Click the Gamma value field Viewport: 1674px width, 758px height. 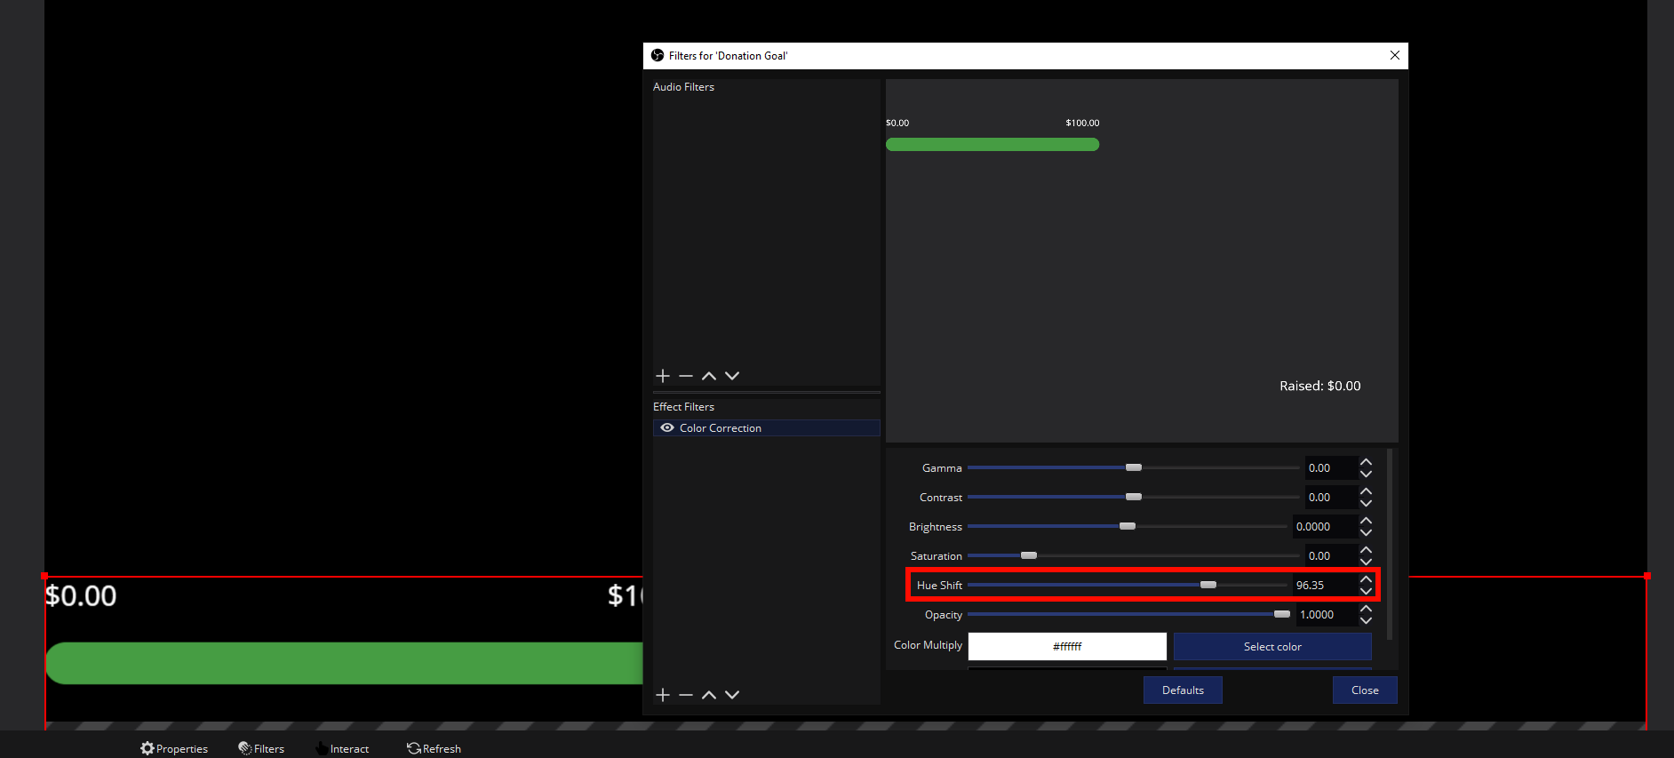point(1331,467)
